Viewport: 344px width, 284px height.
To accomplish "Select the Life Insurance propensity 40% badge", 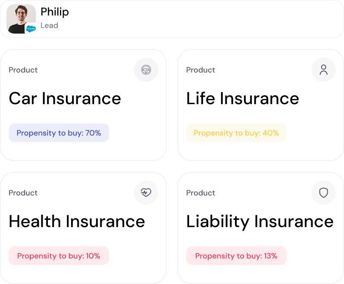I will [x=236, y=133].
